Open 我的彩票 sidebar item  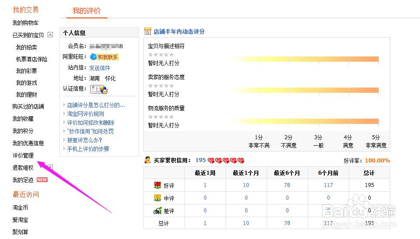coord(27,71)
